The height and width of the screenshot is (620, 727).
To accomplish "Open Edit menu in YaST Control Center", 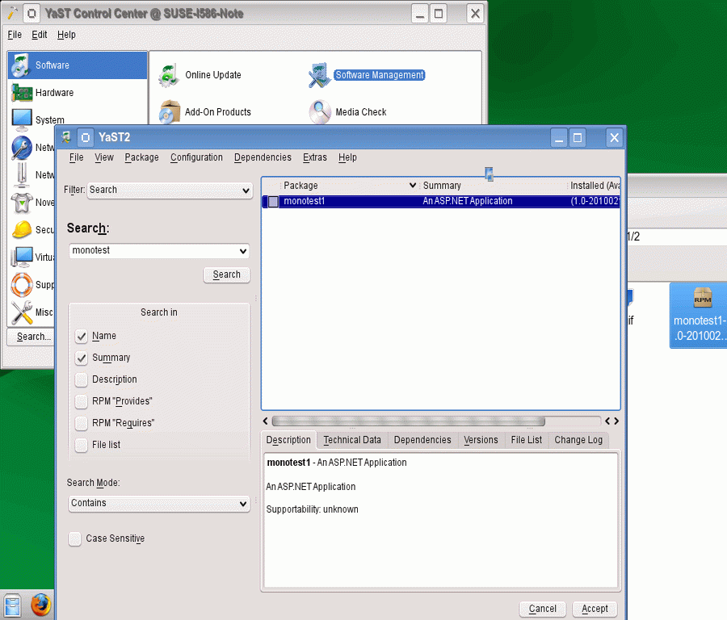I will coord(40,35).
